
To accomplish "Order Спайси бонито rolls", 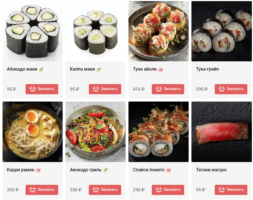I will (168, 190).
